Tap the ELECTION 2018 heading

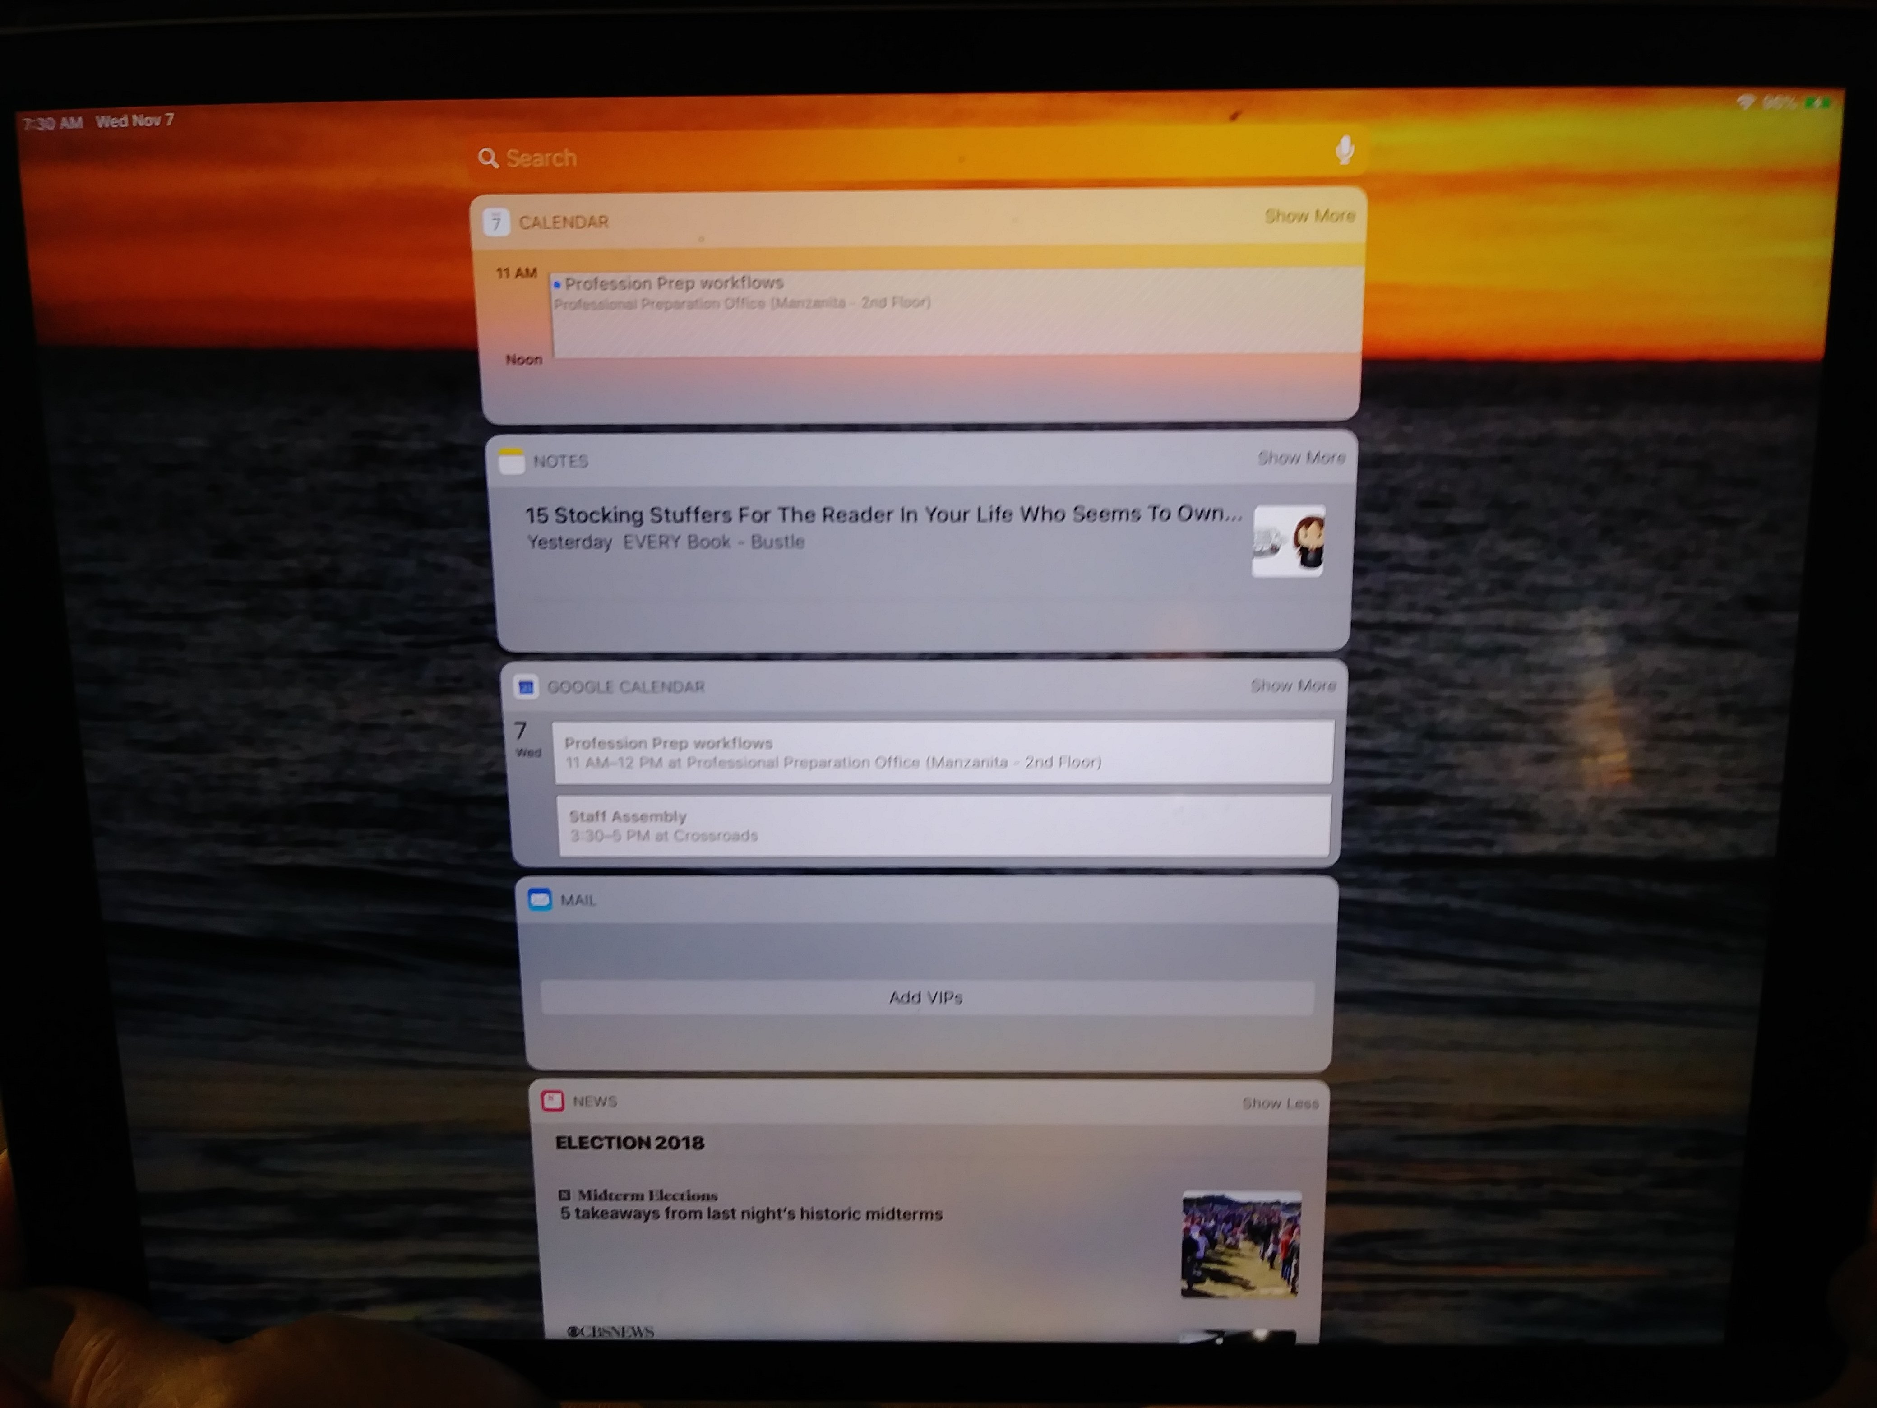click(x=629, y=1142)
